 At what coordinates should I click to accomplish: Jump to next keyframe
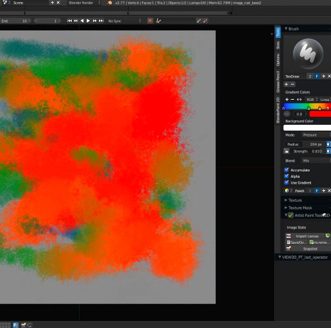point(94,21)
